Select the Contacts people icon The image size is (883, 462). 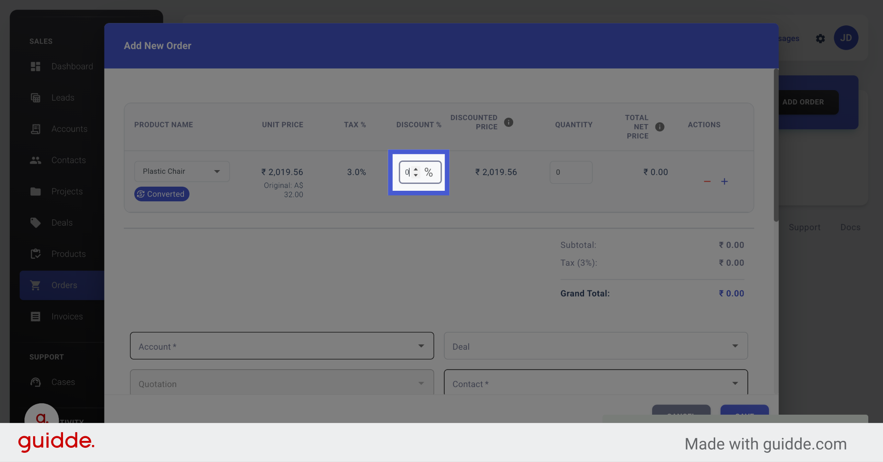(x=35, y=160)
